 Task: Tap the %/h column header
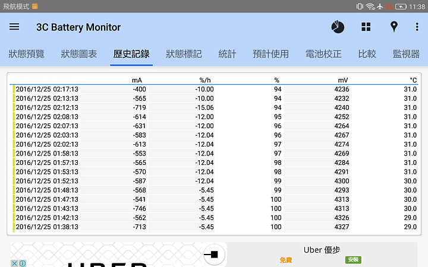pyautogui.click(x=205, y=80)
